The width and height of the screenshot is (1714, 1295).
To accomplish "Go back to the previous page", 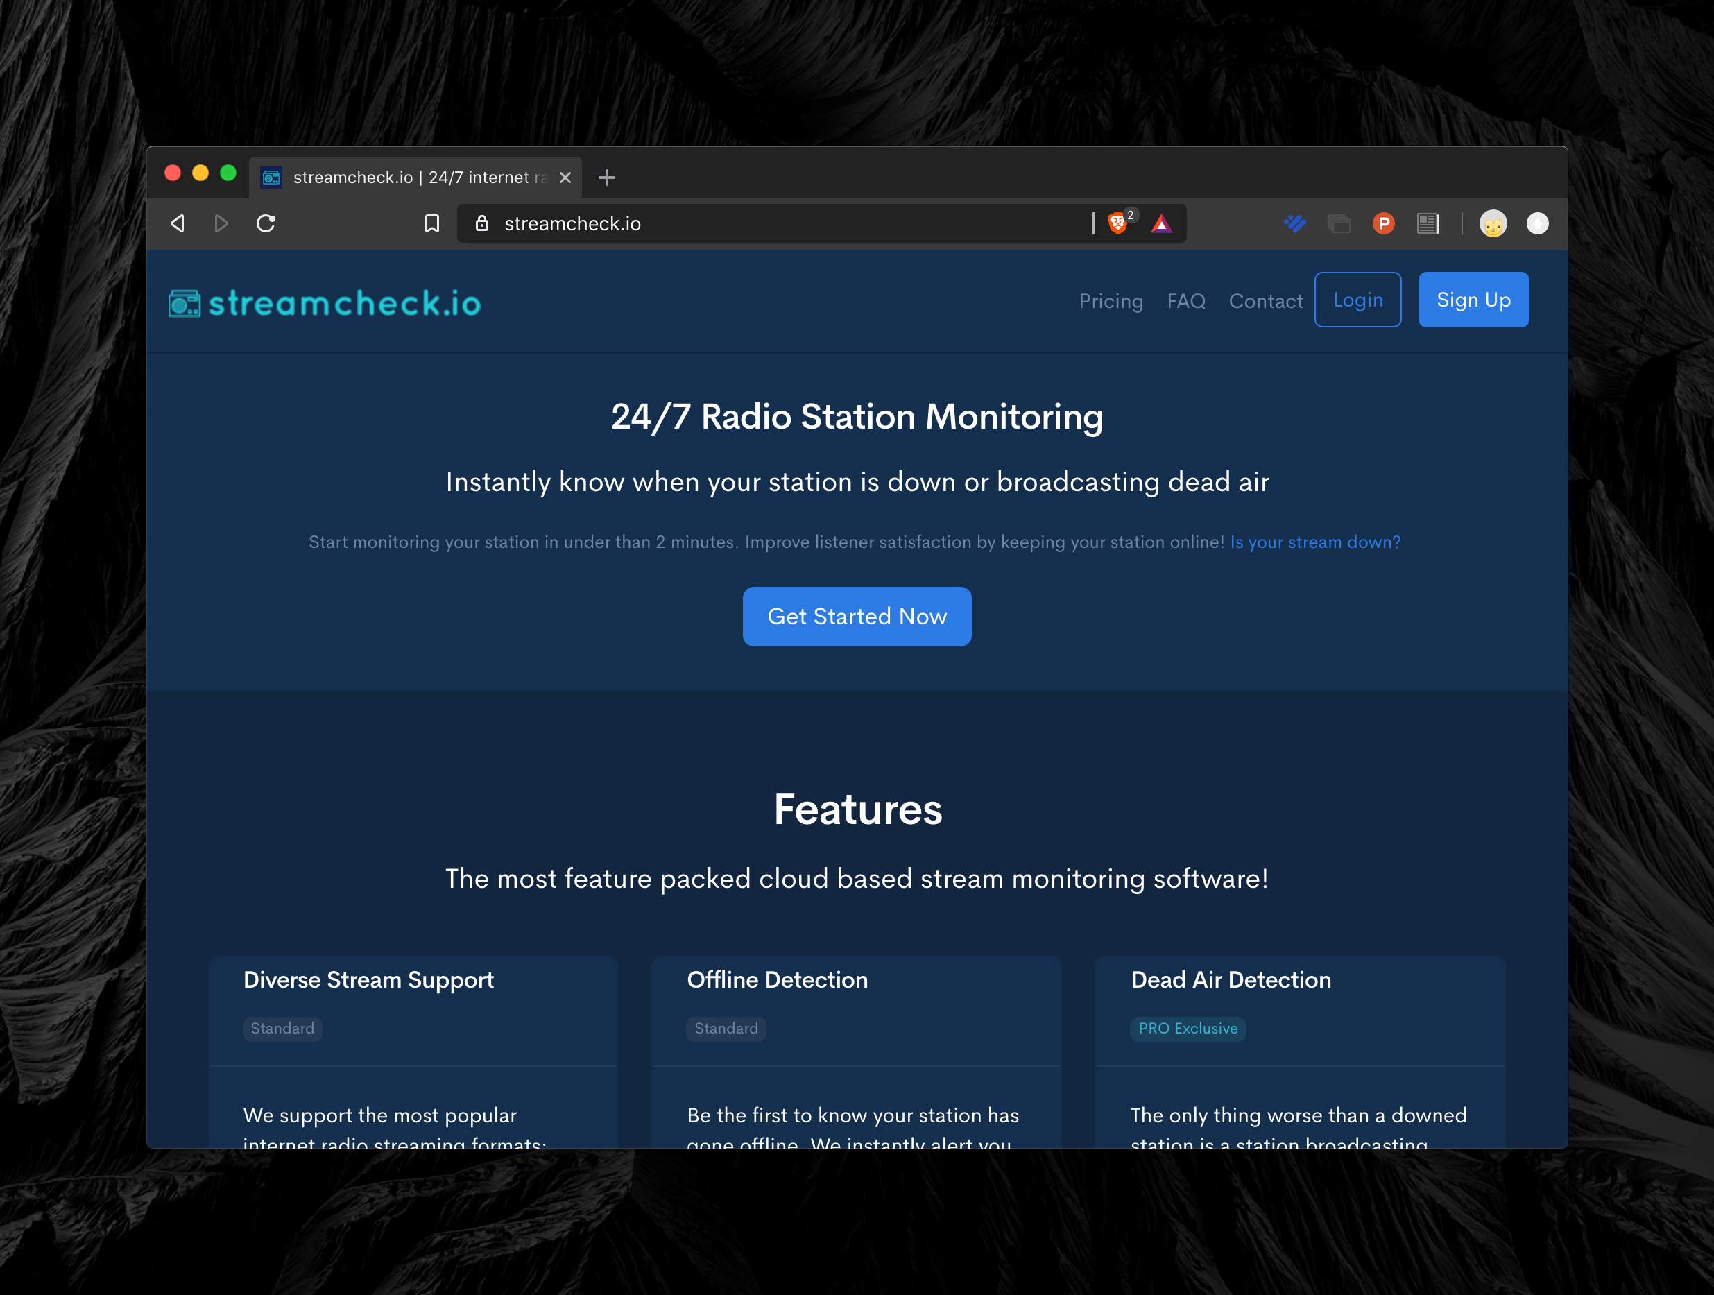I will pos(178,224).
